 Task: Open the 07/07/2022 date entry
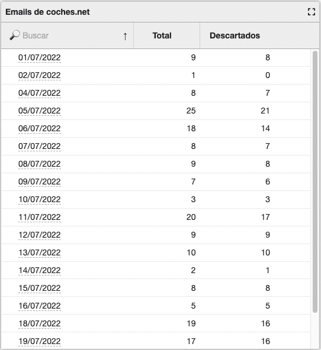pyautogui.click(x=39, y=146)
